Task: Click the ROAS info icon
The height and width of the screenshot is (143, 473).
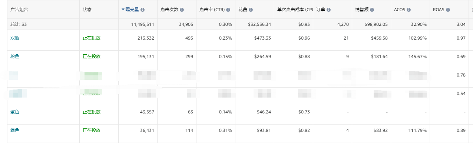Action: click(x=448, y=10)
